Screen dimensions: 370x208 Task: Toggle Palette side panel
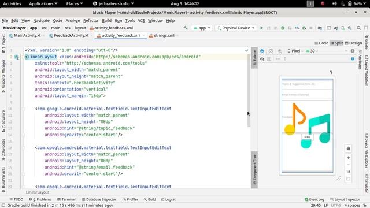pos(254,58)
